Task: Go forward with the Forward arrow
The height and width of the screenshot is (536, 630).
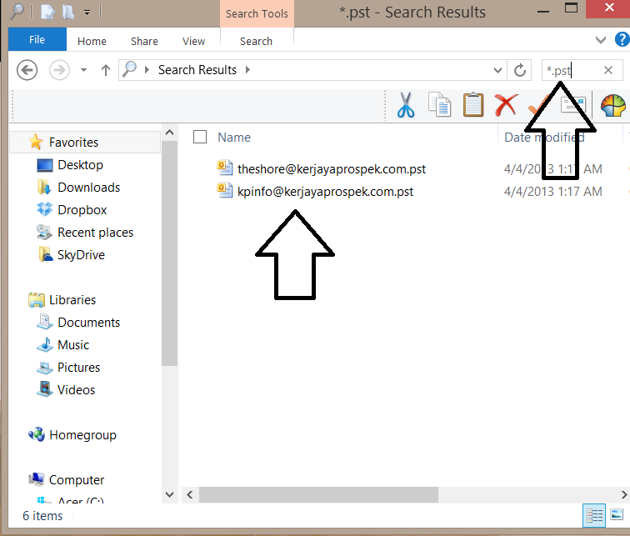Action: pyautogui.click(x=59, y=70)
